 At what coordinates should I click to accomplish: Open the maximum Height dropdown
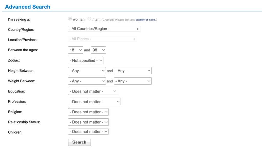[133, 71]
